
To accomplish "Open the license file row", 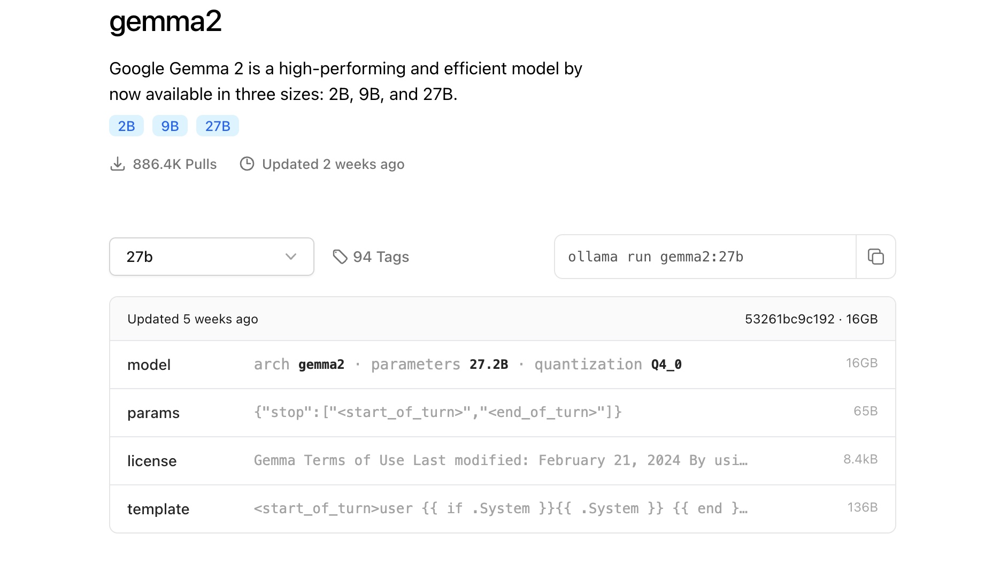I will click(503, 461).
